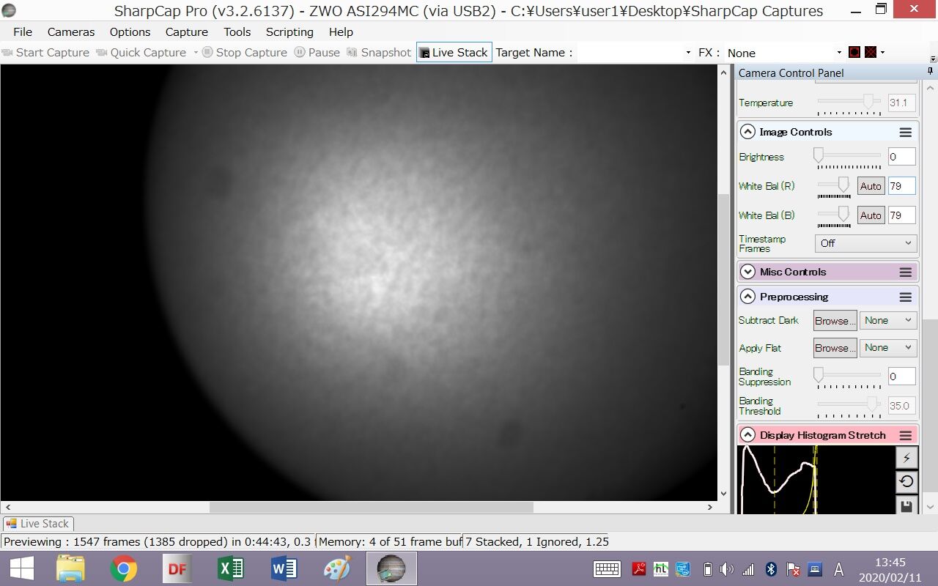Open Excel from the taskbar

coord(231,568)
